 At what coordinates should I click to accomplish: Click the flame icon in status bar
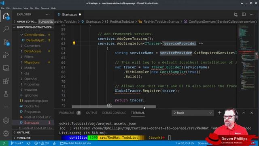[x=54, y=143]
